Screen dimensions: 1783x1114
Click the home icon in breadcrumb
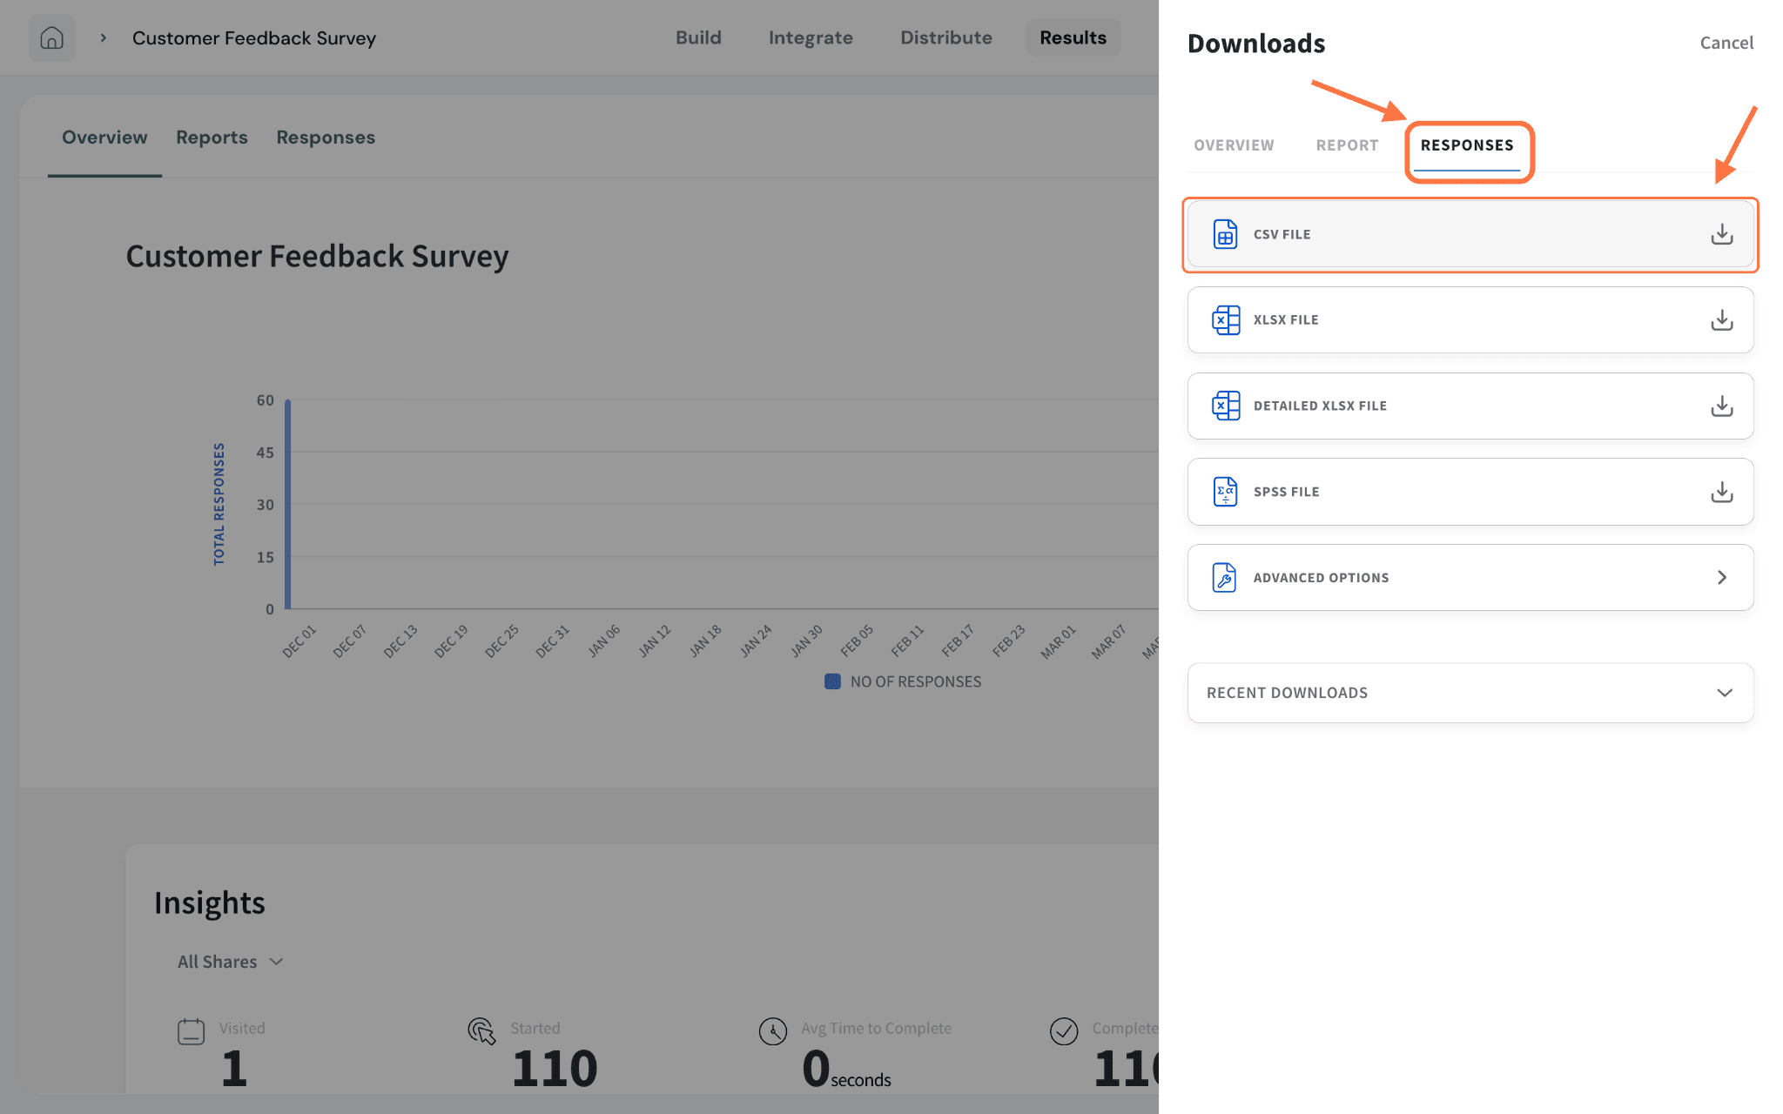52,38
